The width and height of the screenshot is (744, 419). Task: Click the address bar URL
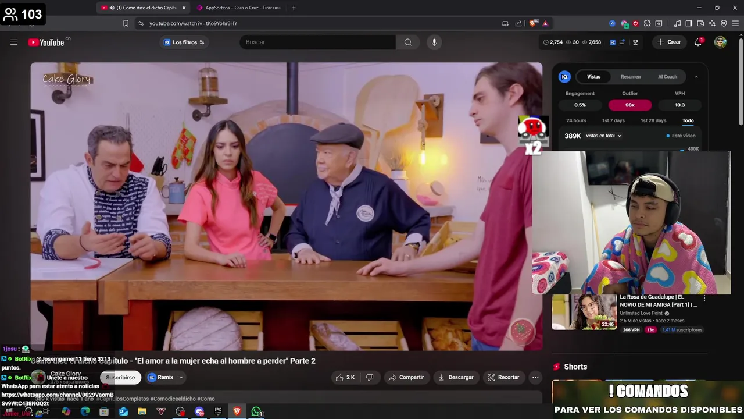(193, 23)
